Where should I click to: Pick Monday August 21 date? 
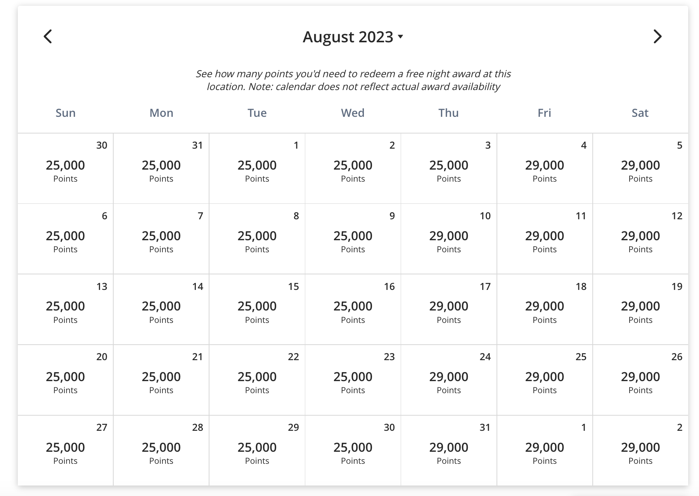coord(161,380)
